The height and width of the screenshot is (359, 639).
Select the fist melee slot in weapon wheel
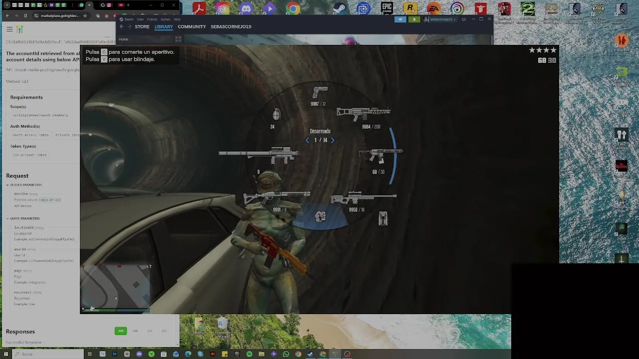320,216
